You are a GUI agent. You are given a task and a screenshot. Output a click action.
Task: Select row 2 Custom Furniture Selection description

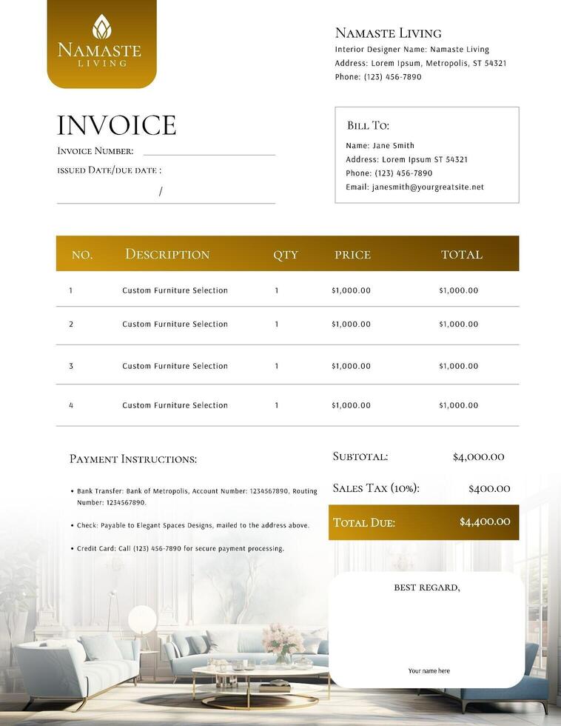click(175, 324)
